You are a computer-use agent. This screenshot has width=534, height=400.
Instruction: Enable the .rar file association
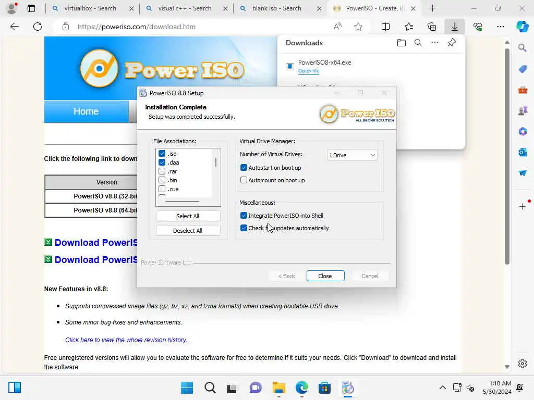162,171
